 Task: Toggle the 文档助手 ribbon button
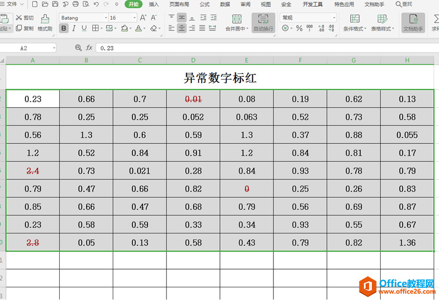[x=413, y=23]
